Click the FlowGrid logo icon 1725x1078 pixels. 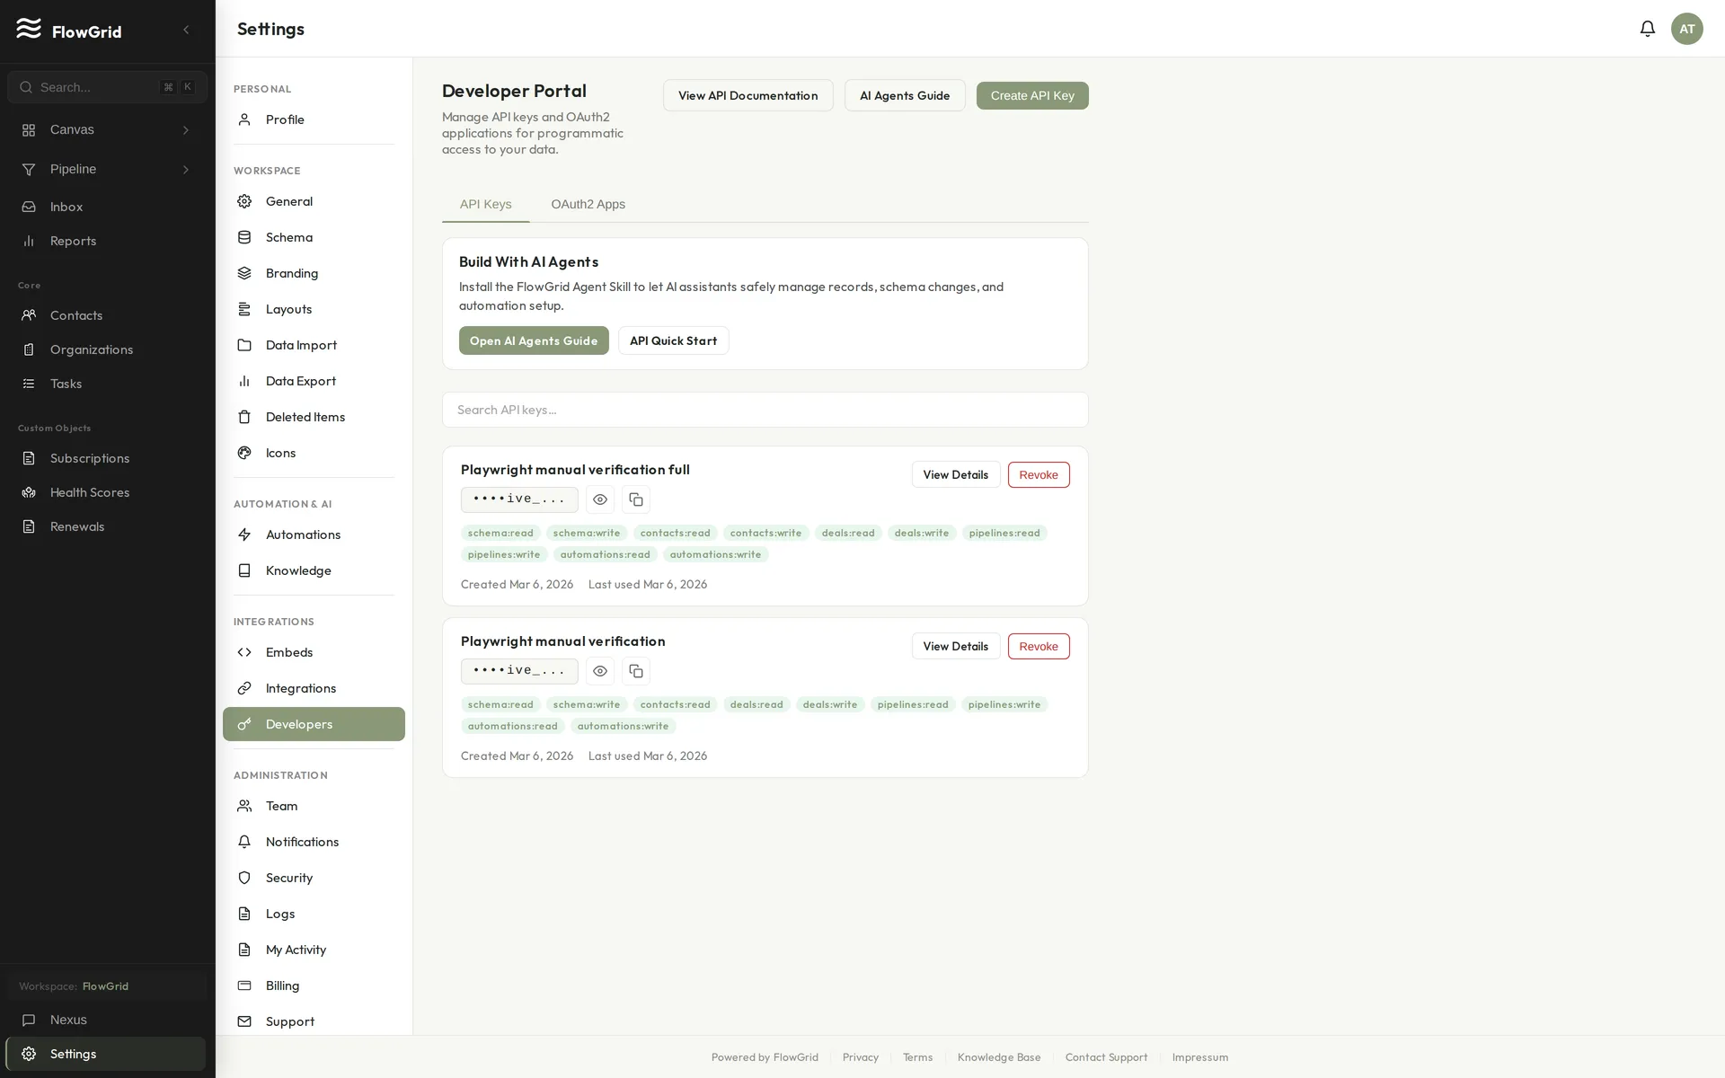point(29,29)
